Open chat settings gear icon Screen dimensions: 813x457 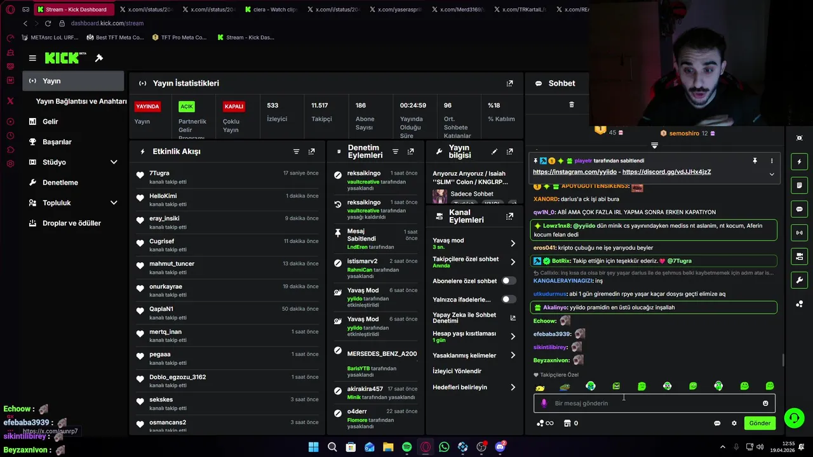[x=734, y=423]
